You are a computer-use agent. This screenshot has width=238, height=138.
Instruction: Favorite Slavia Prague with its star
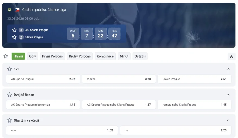click(x=14, y=37)
